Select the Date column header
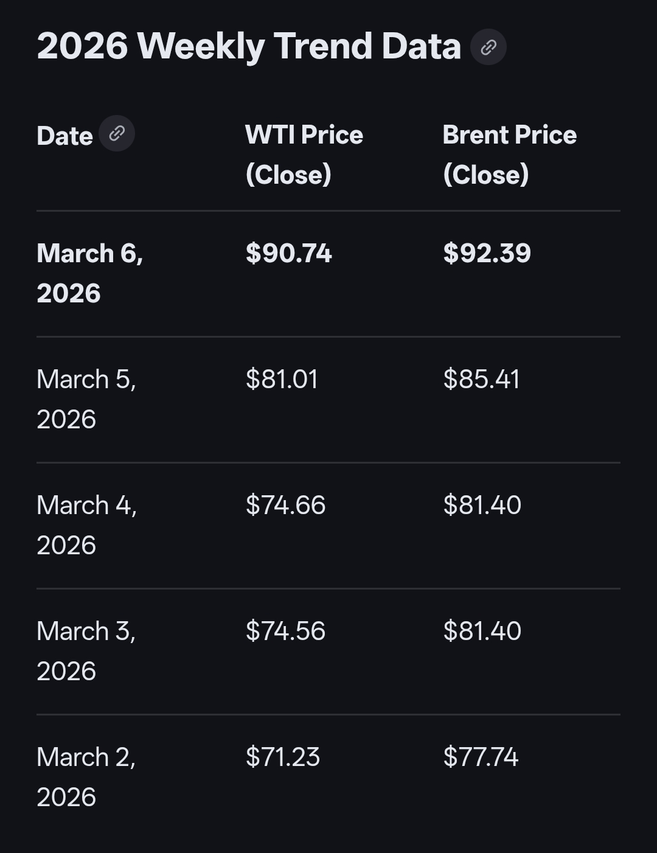 pos(64,136)
